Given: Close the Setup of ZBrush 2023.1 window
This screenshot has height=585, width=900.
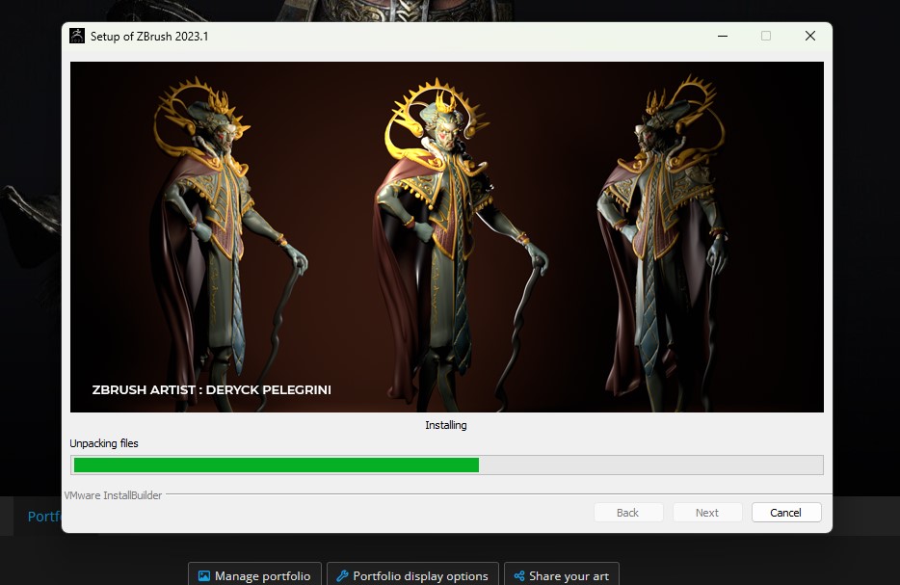Looking at the screenshot, I should [809, 36].
